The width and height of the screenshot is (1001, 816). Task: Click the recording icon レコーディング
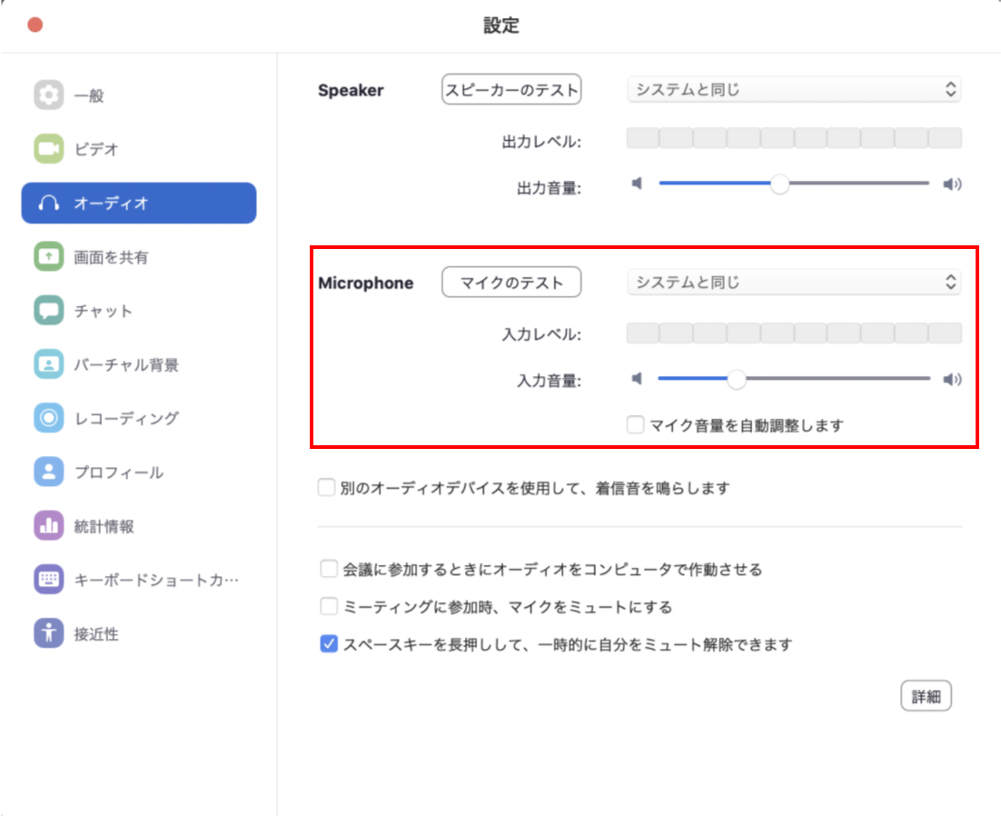pyautogui.click(x=48, y=418)
